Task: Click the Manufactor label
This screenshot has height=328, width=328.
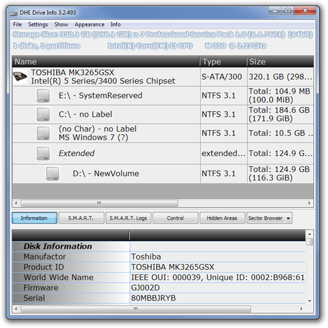Action: tap(45, 256)
